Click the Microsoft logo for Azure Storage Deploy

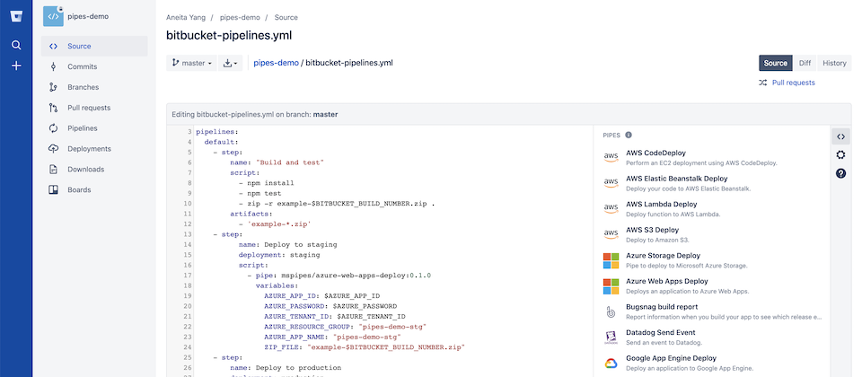(611, 260)
